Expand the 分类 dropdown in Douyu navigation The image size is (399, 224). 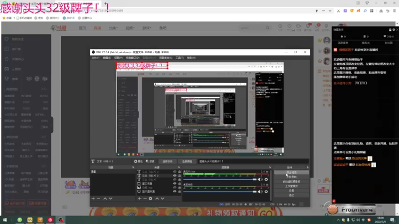coord(113,28)
